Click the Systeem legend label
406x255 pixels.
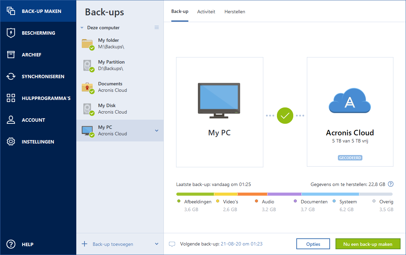[348, 202]
